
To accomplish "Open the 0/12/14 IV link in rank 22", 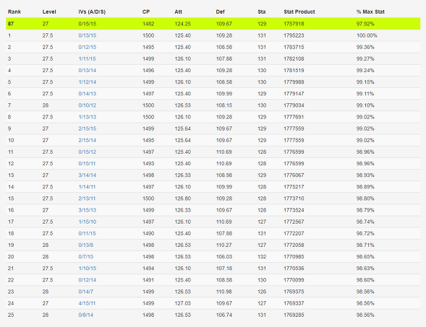I will point(88,280).
